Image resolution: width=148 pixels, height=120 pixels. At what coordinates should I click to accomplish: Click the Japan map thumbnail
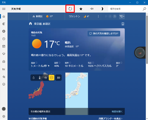point(77,90)
